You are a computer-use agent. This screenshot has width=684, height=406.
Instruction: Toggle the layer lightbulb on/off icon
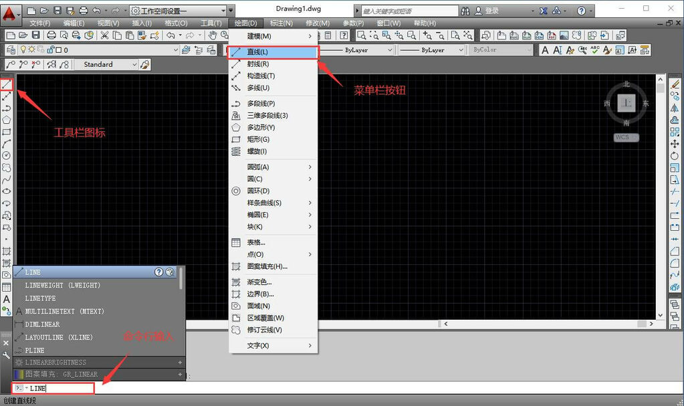tap(22, 50)
